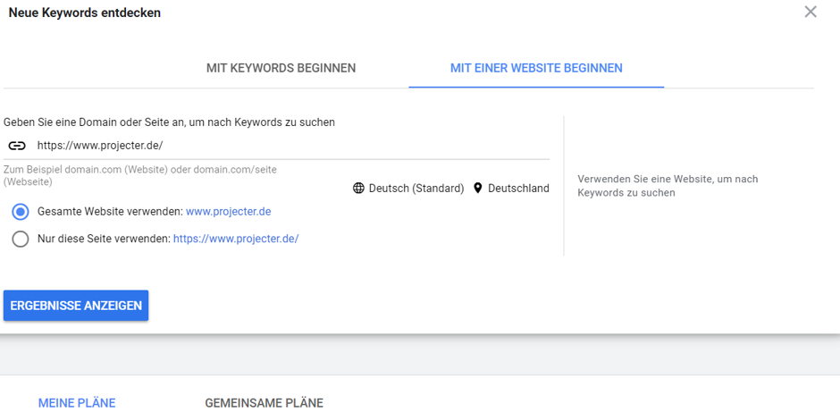Image resolution: width=840 pixels, height=412 pixels.
Task: Switch to the Mit Keywords beginnen tab
Action: (281, 68)
